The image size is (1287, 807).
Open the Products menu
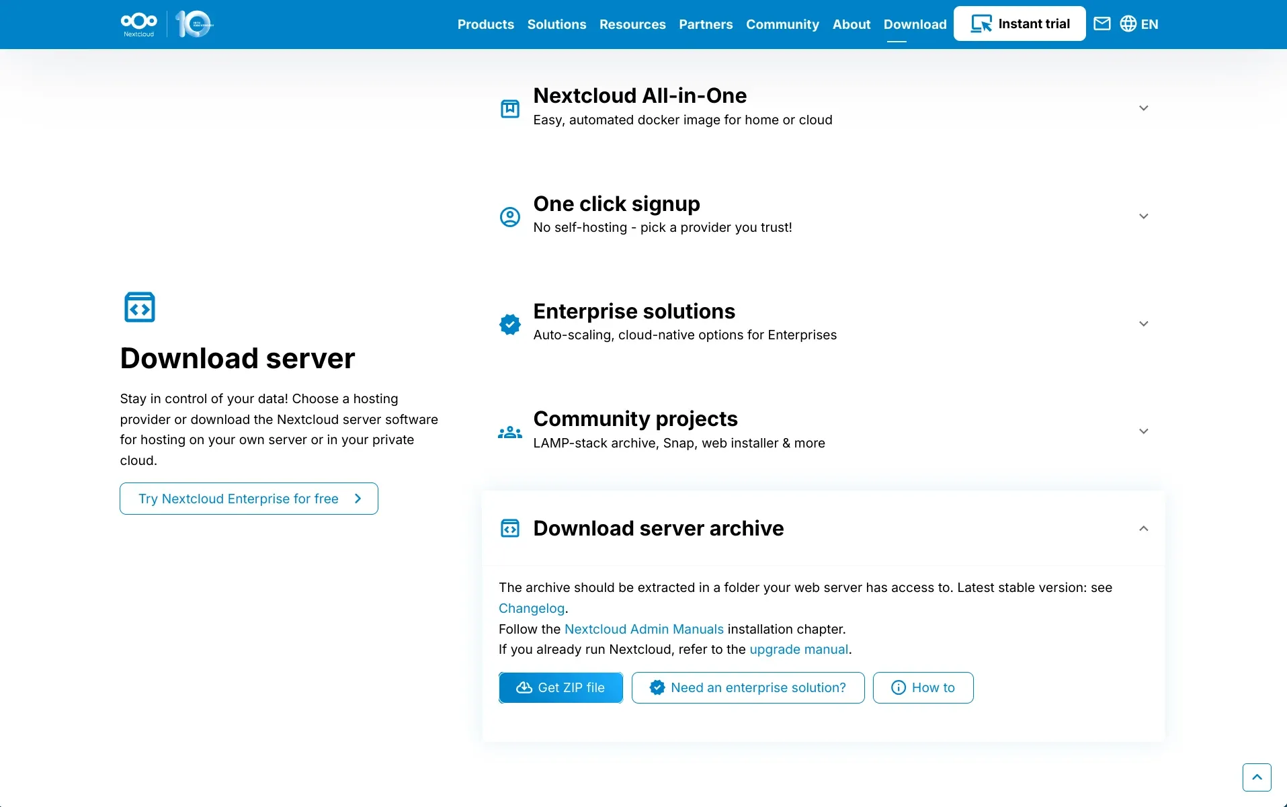486,24
